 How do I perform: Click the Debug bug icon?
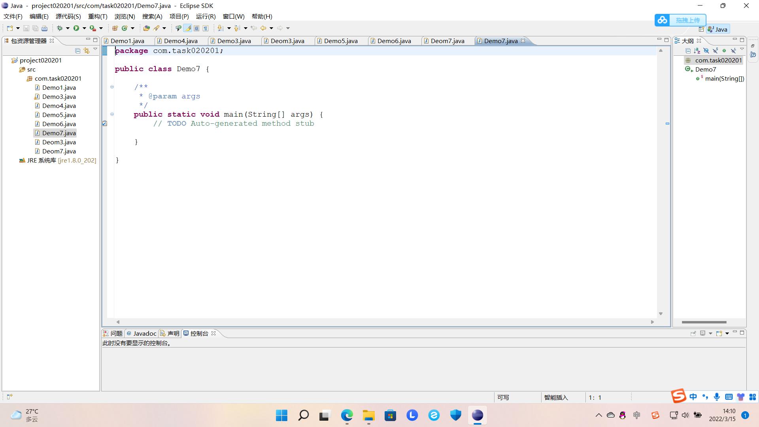pos(60,28)
